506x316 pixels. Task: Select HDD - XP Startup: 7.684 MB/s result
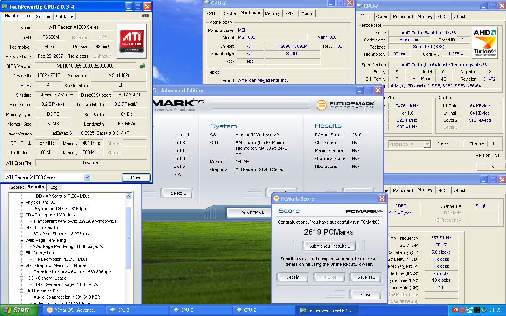coord(61,196)
